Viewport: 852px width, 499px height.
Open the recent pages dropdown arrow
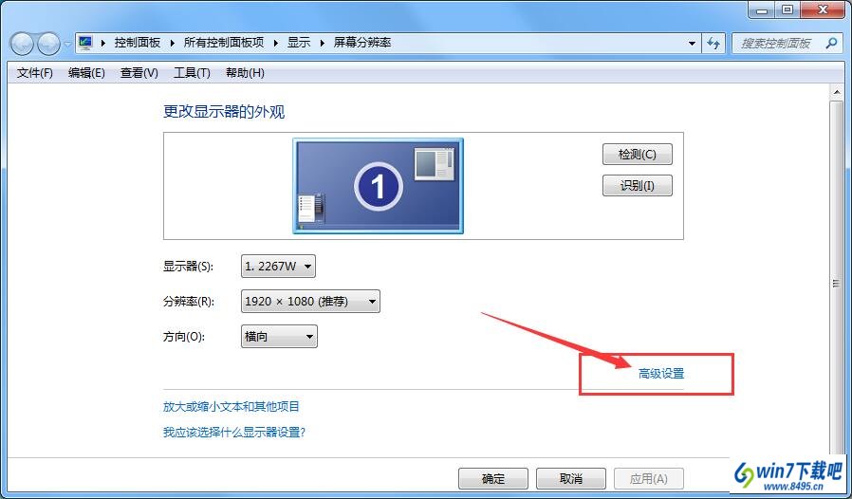pos(67,44)
